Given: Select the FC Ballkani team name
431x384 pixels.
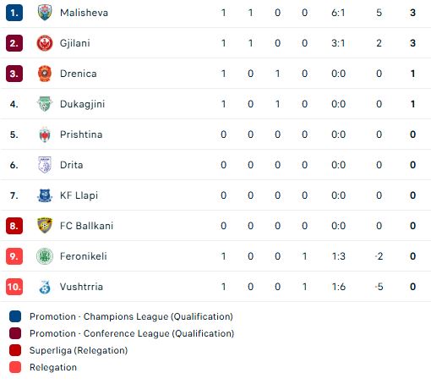Looking at the screenshot, I should point(86,226).
